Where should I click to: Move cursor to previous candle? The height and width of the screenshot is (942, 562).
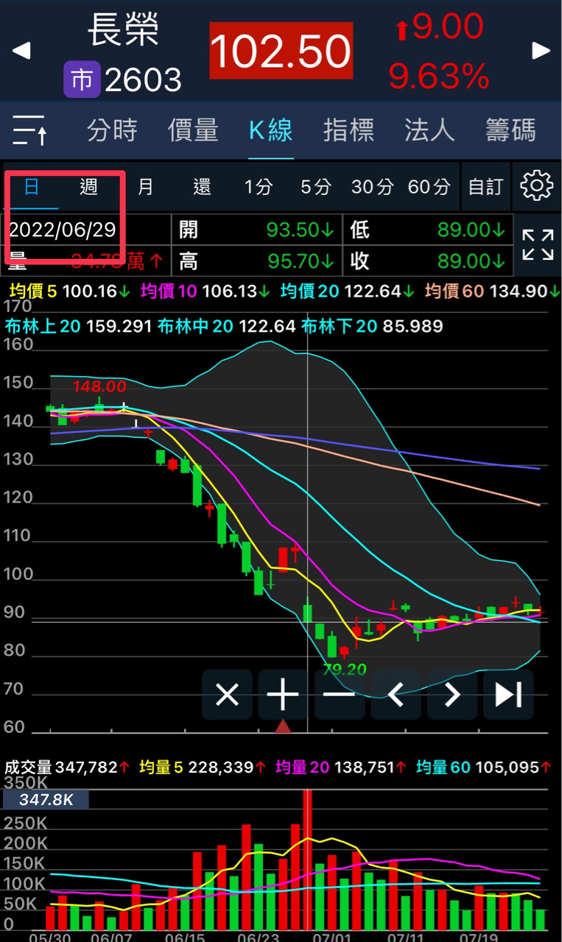(396, 694)
